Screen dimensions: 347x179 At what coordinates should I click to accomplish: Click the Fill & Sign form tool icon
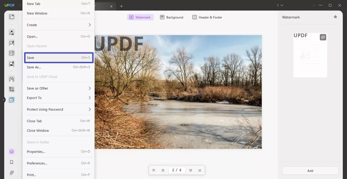pyautogui.click(x=11, y=64)
